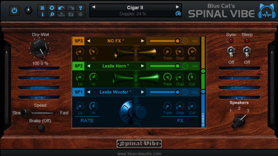
Task: Click the Dry-Wet knob
Action: pyautogui.click(x=40, y=48)
